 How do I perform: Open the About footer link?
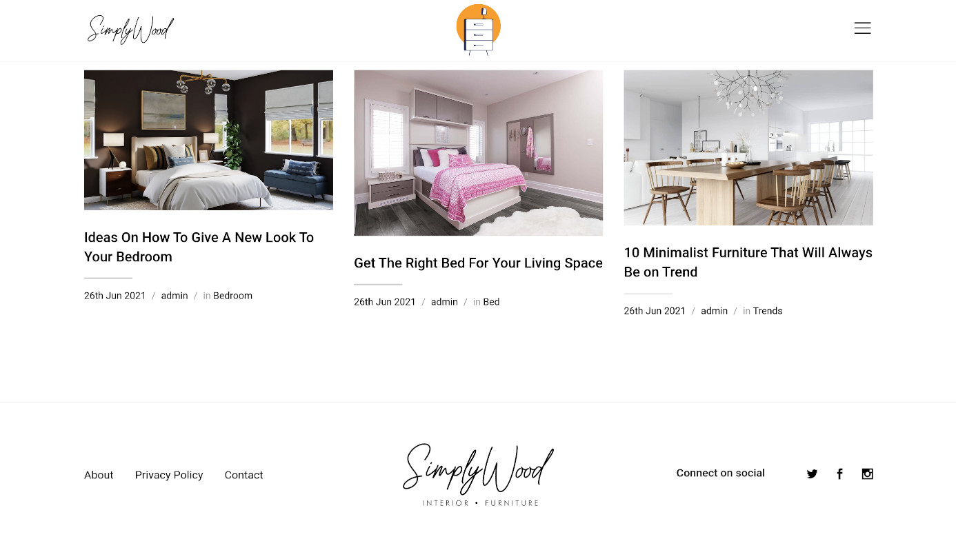coord(99,475)
